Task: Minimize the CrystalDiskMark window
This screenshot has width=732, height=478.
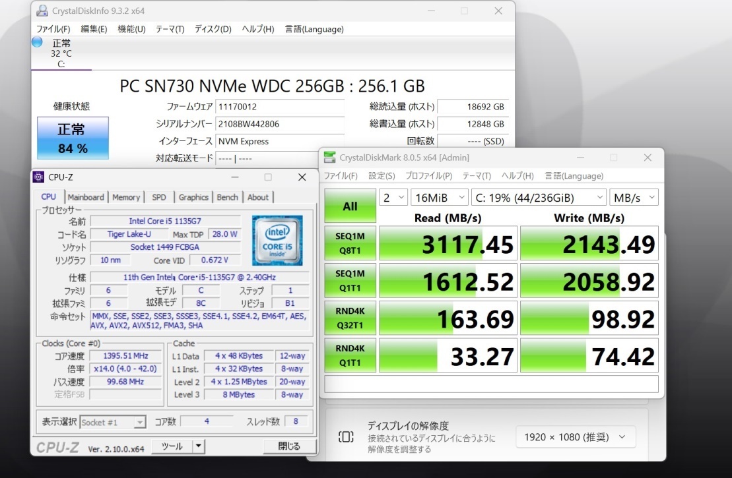Action: click(x=580, y=158)
